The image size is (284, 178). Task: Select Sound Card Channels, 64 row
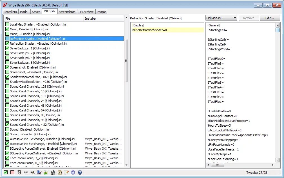pos(64,110)
